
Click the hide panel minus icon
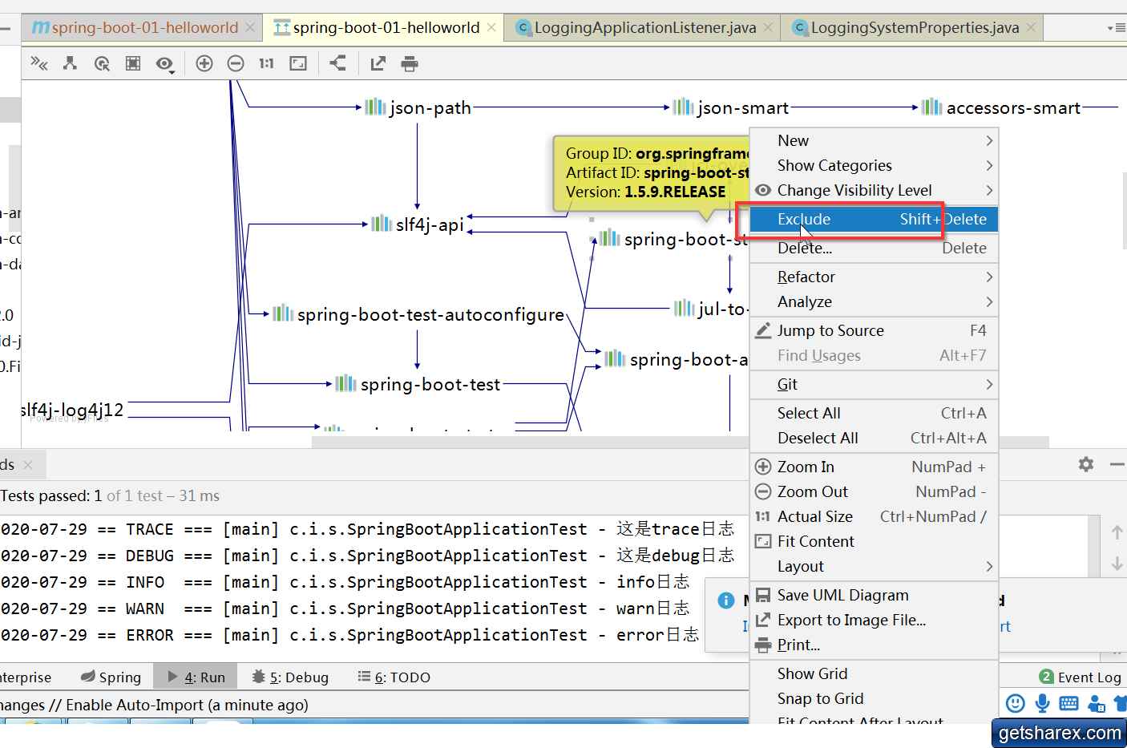[1117, 464]
